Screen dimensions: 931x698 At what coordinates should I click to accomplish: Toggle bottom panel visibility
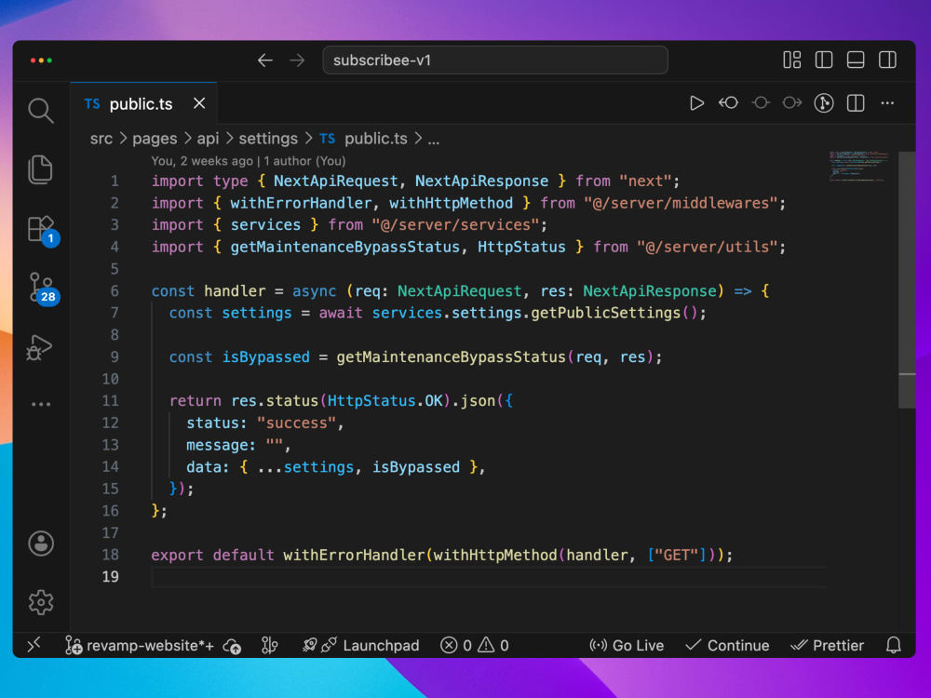pyautogui.click(x=856, y=60)
